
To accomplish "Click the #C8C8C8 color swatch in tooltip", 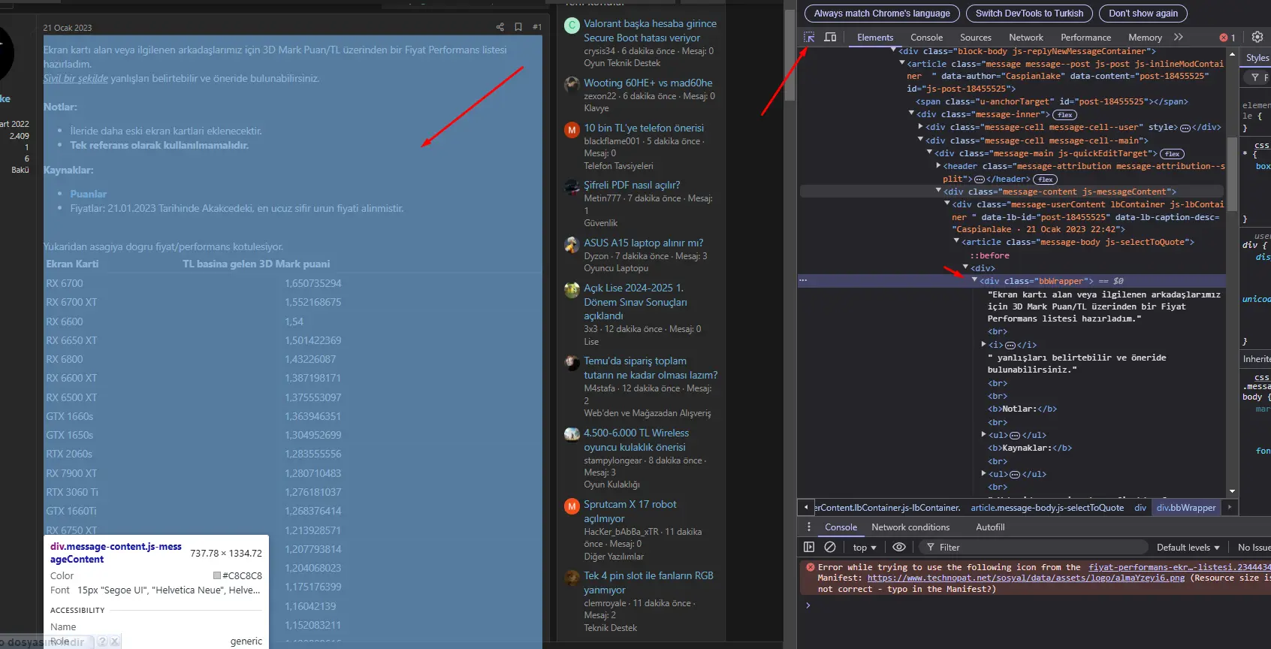I will tap(217, 576).
